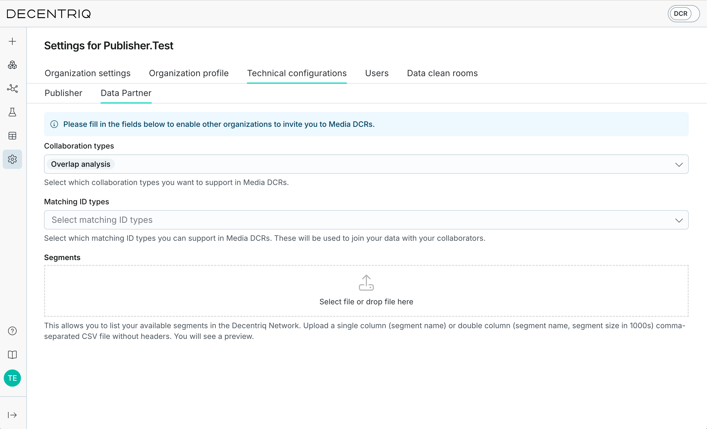
Task: Click Select file or drop file here
Action: pyautogui.click(x=366, y=301)
